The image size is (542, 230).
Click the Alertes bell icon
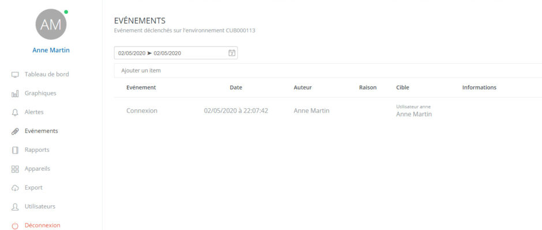point(15,113)
